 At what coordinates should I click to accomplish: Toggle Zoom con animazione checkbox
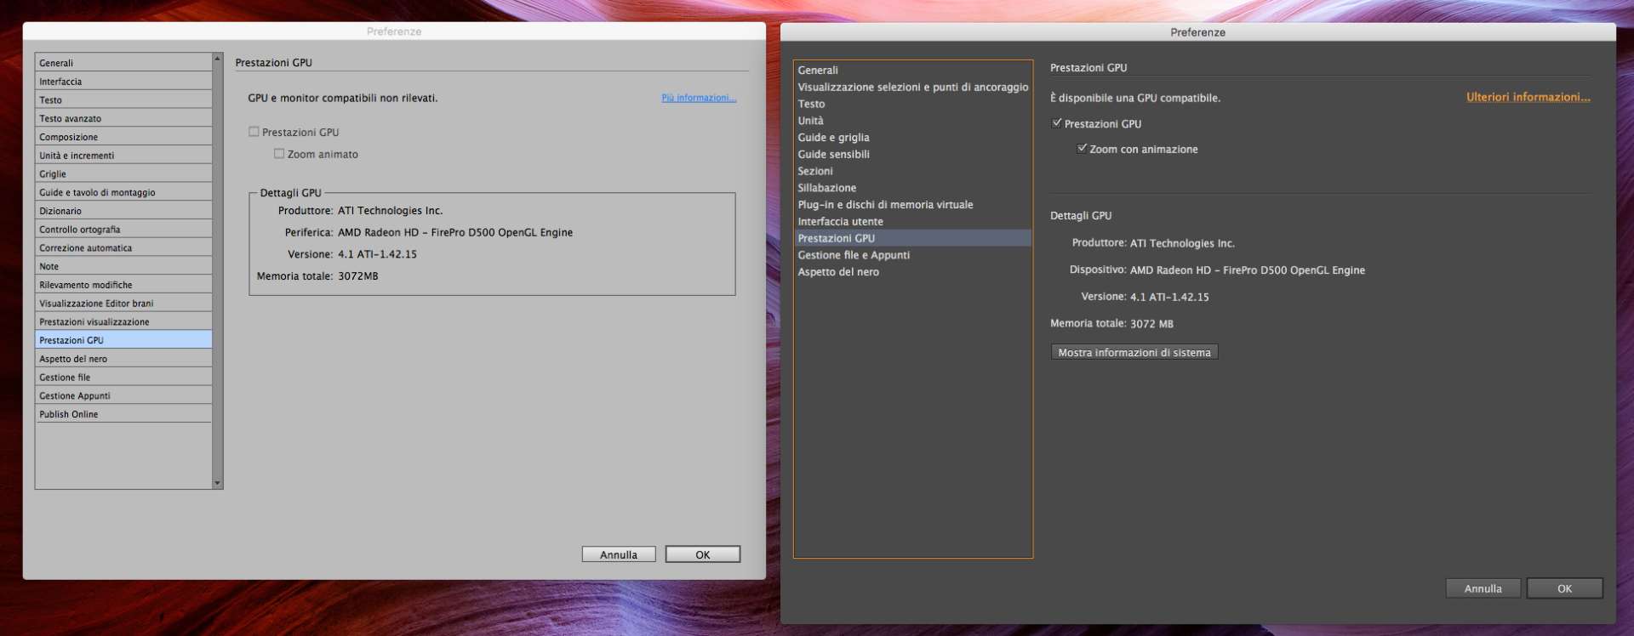(1083, 149)
